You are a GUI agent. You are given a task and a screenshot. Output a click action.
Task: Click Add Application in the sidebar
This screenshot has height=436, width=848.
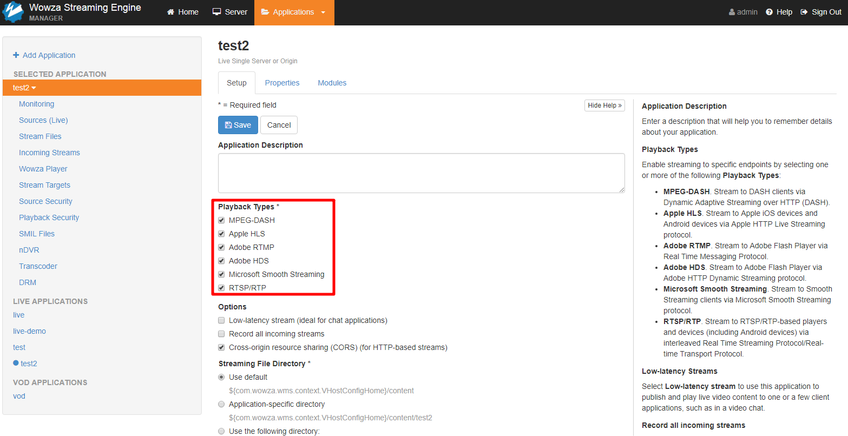pos(44,55)
